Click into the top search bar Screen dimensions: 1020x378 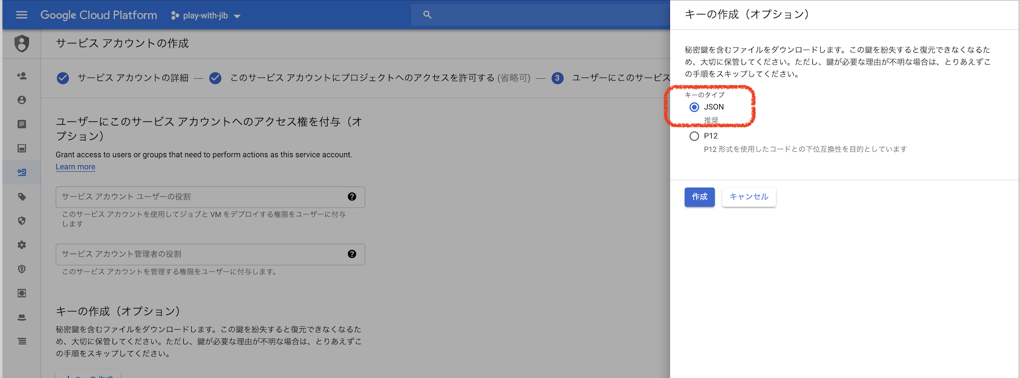coord(540,15)
